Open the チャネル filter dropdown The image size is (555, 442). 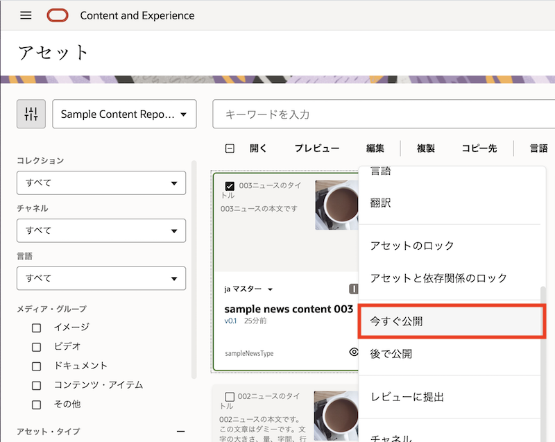(101, 230)
